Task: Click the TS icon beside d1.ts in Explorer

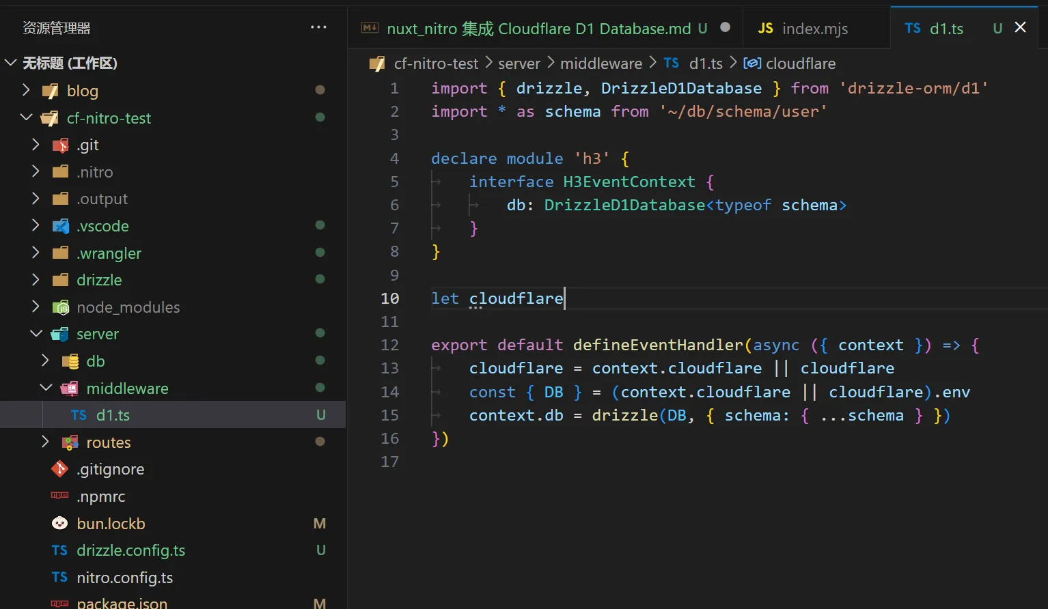Action: tap(79, 414)
